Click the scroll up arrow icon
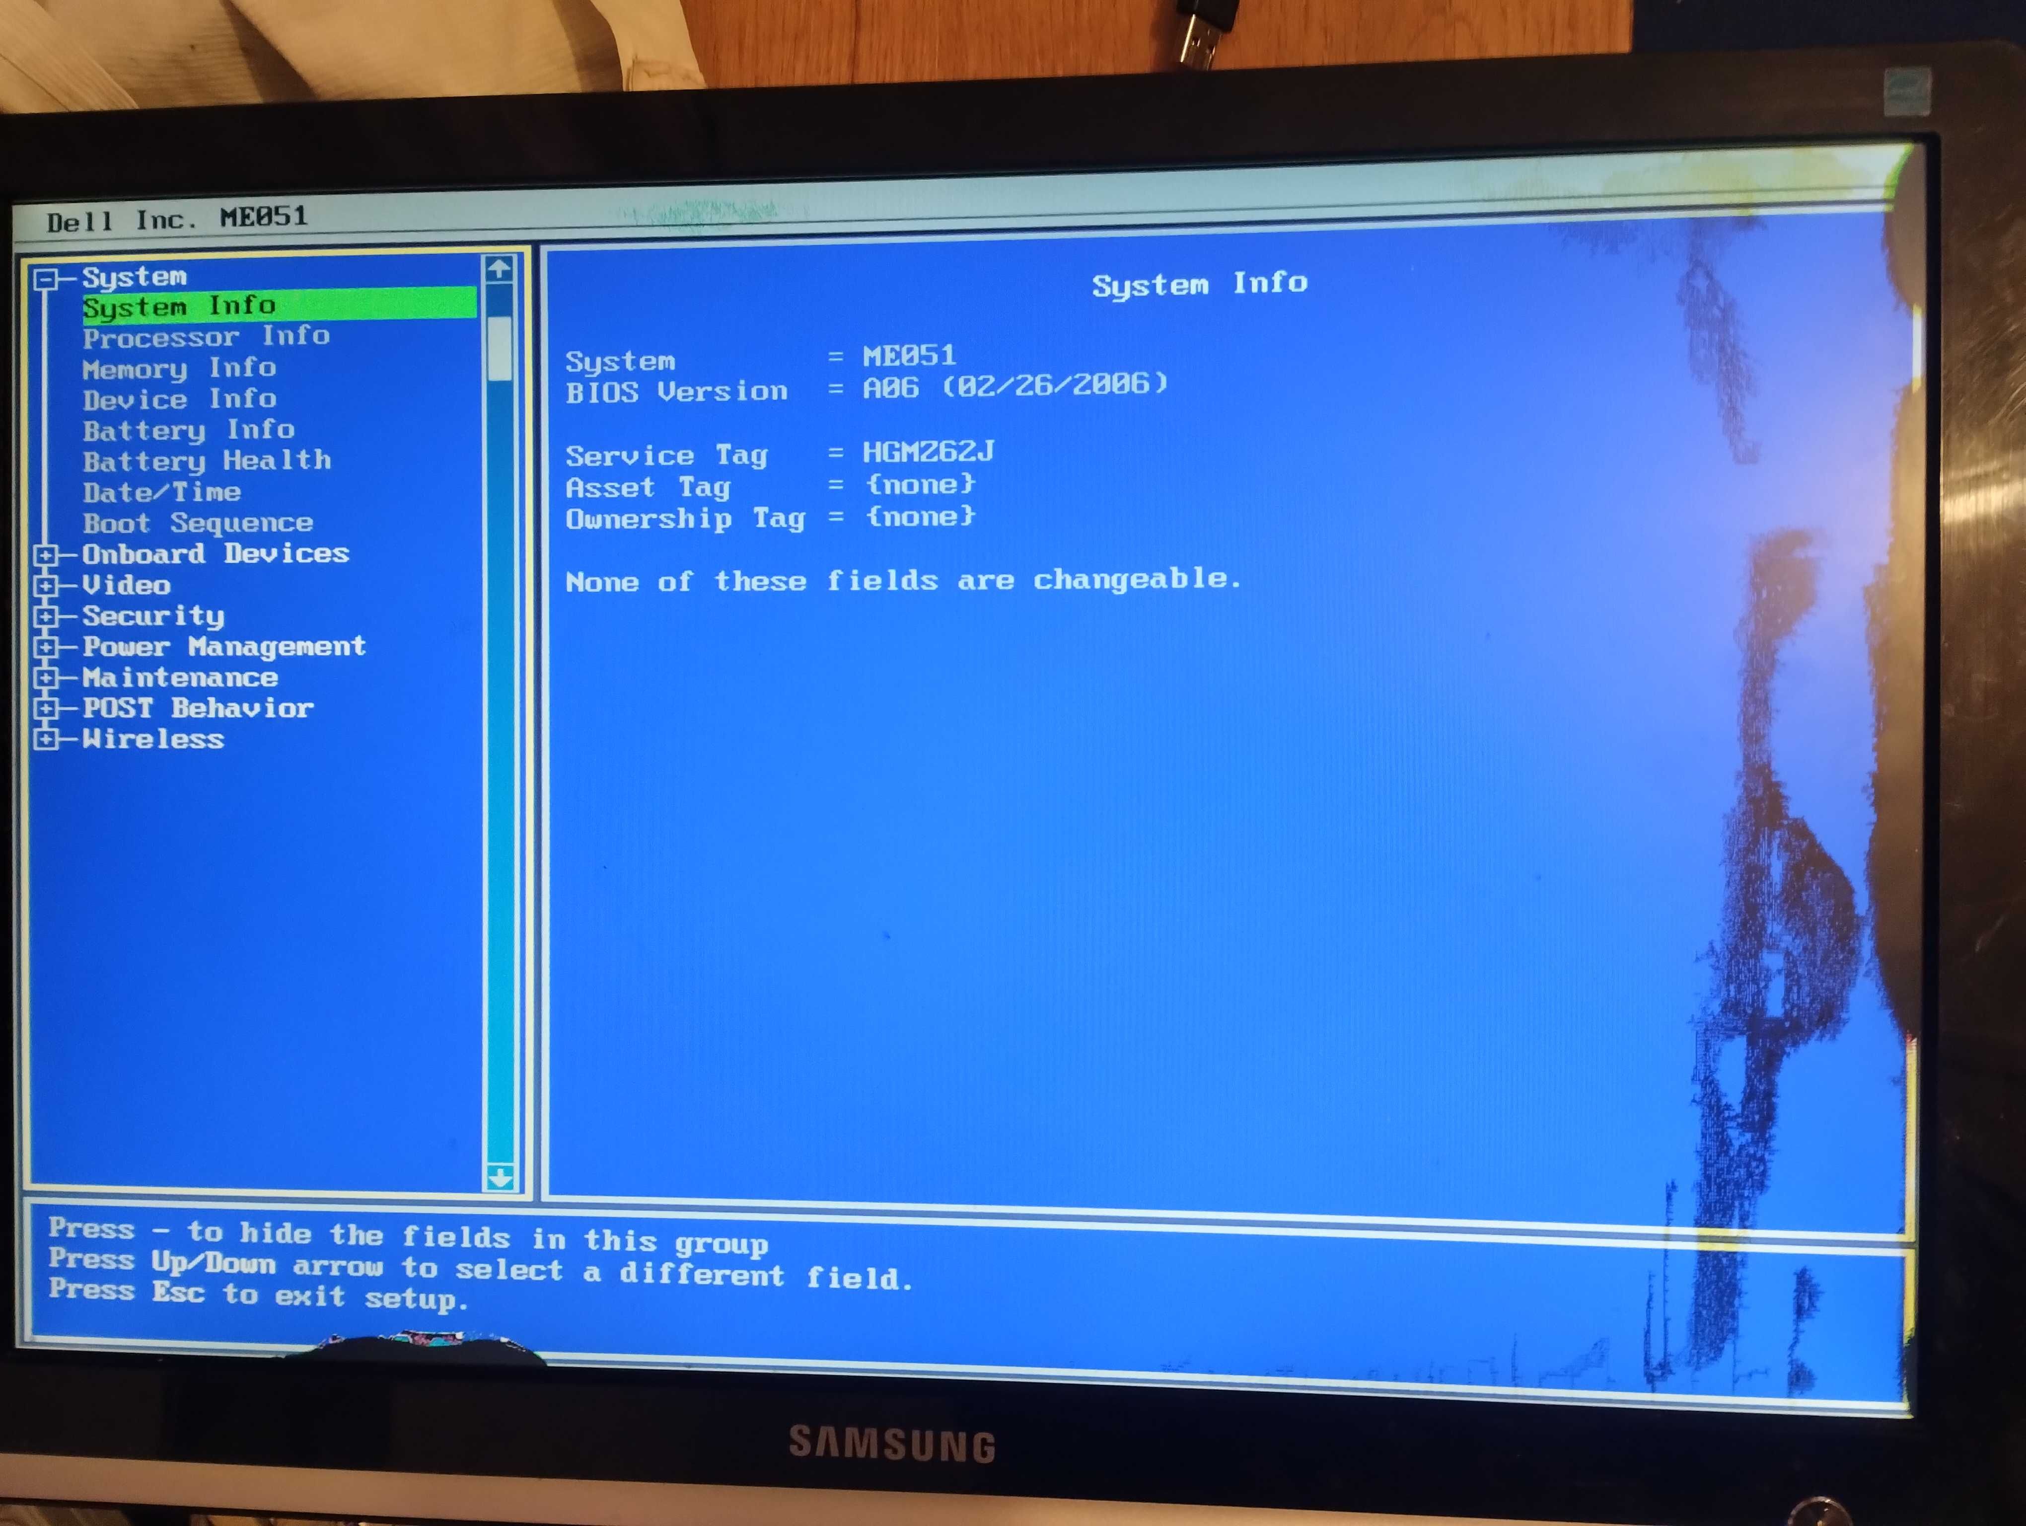The height and width of the screenshot is (1526, 2026). (x=498, y=270)
